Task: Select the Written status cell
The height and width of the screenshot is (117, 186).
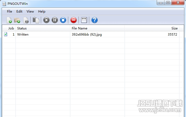Action: [x=23, y=34]
